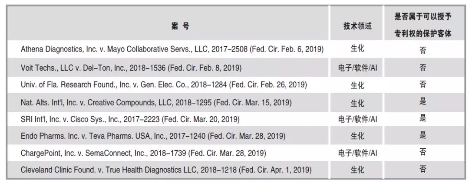Select the Nat. Alts. Int'l case name
This screenshot has height=183, width=469.
[x=156, y=103]
